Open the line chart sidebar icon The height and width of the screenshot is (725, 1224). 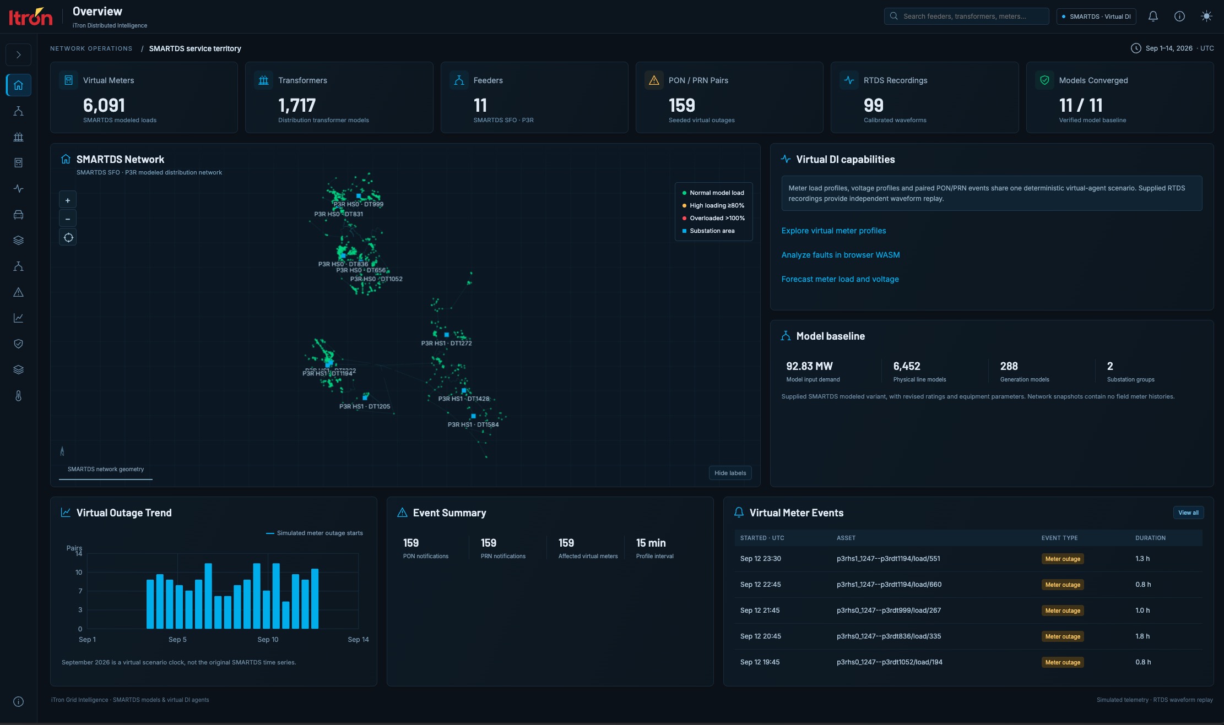click(18, 318)
